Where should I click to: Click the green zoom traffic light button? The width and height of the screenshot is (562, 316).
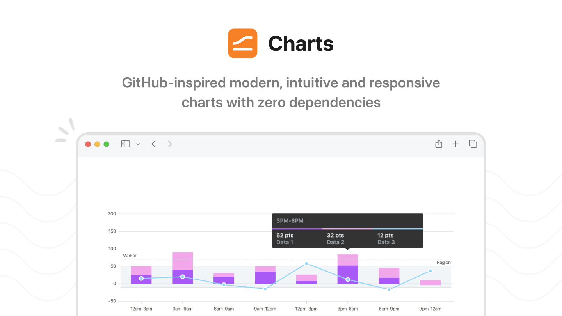106,144
